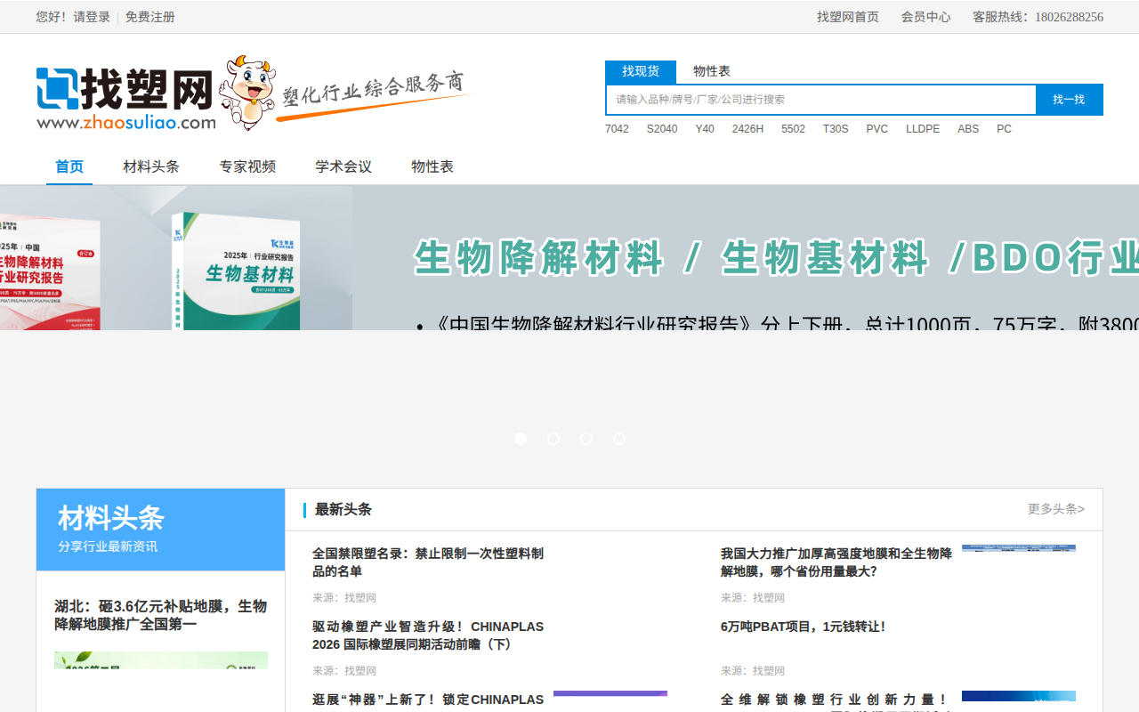The image size is (1139, 712).
Task: Go to 找塑网首页
Action: click(x=848, y=17)
